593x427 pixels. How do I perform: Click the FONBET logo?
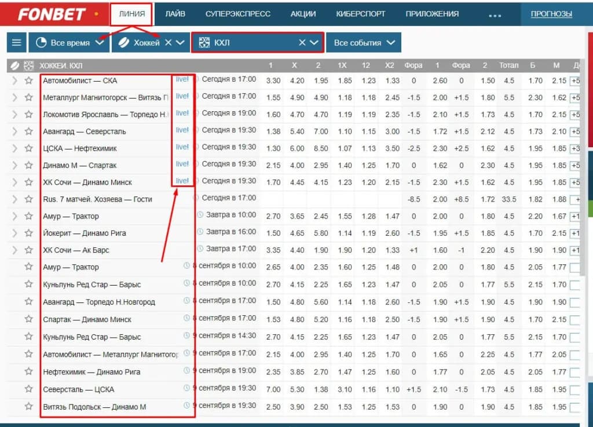point(52,14)
